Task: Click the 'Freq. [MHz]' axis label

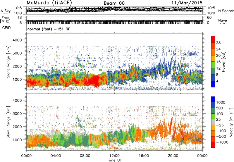Action: coord(5,20)
